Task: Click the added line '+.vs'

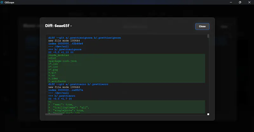Action: (x=126, y=76)
